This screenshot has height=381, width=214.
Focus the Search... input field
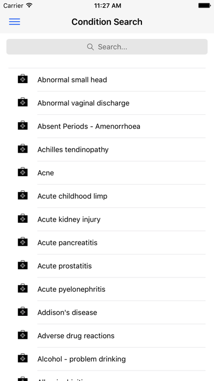pyautogui.click(x=107, y=47)
